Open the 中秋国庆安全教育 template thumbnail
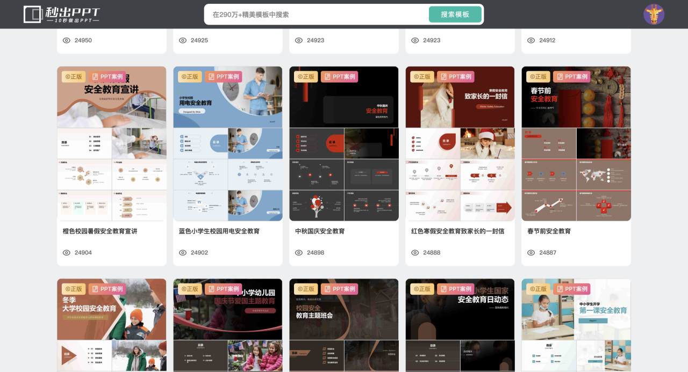Image resolution: width=688 pixels, height=372 pixels. tap(344, 143)
